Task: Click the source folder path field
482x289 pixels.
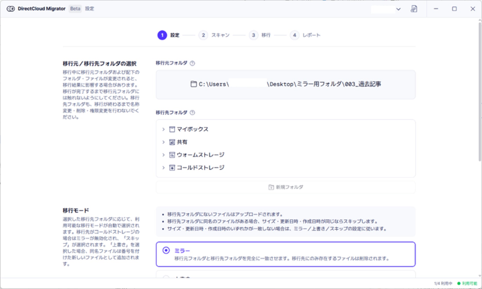Action: click(286, 85)
